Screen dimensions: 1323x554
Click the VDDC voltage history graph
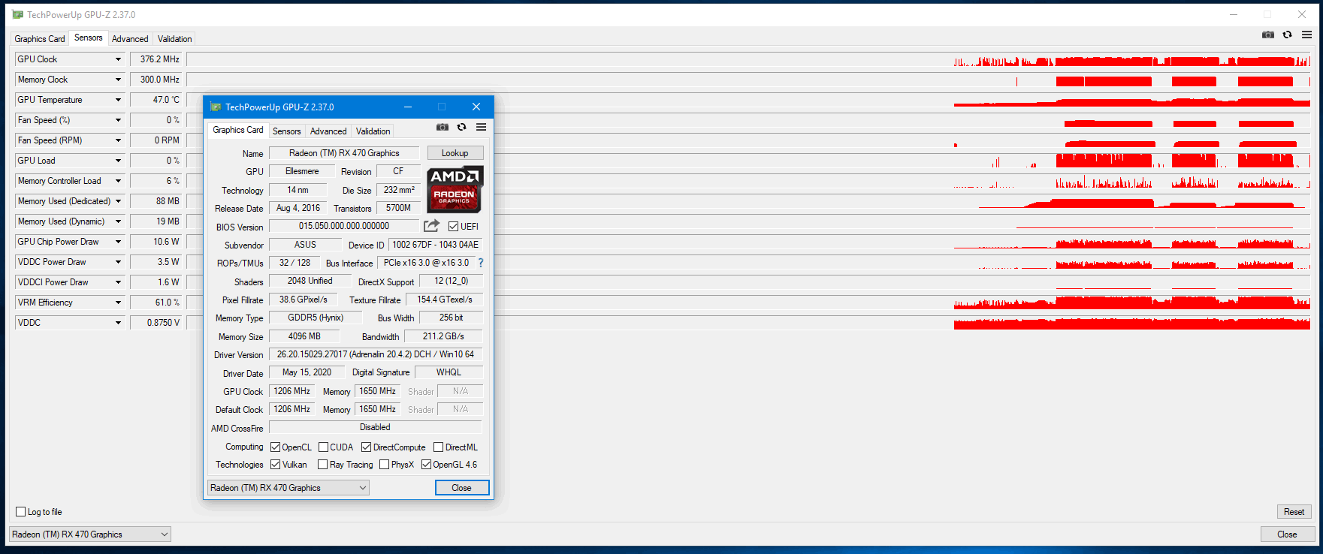[x=749, y=323]
